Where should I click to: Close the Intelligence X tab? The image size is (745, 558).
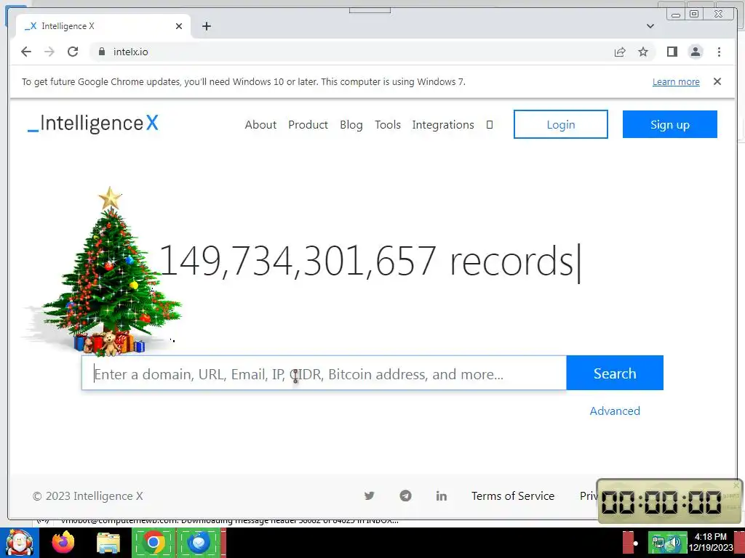(x=179, y=26)
